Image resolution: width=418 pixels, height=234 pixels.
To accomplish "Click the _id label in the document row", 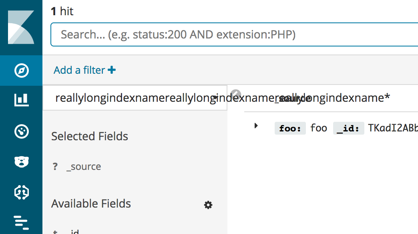I will click(x=348, y=128).
